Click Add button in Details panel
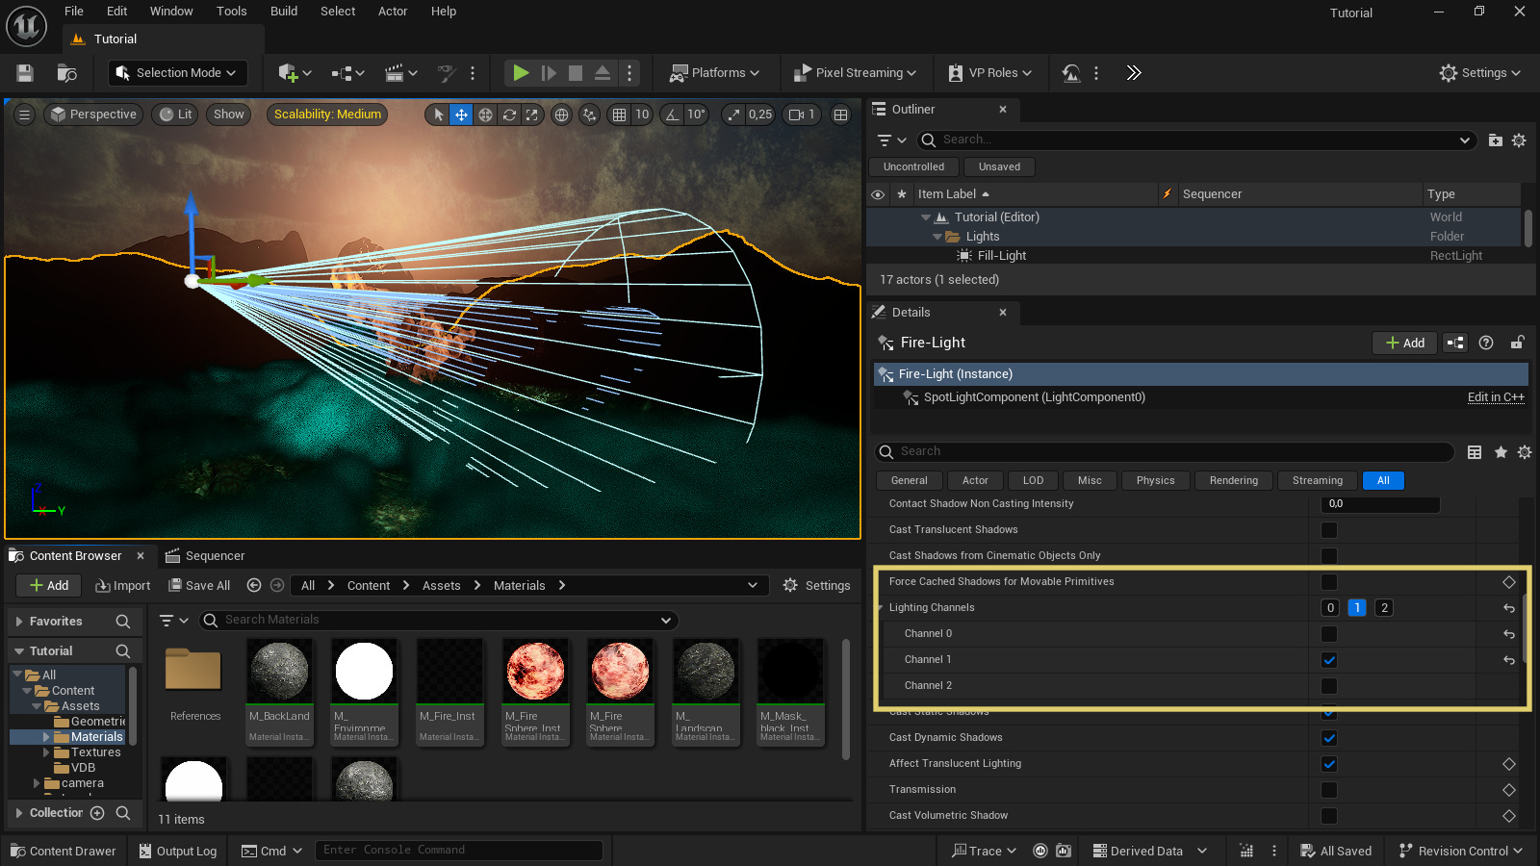 [1404, 343]
